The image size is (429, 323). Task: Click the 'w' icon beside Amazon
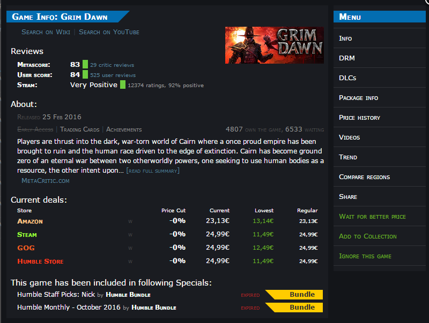tap(130, 221)
